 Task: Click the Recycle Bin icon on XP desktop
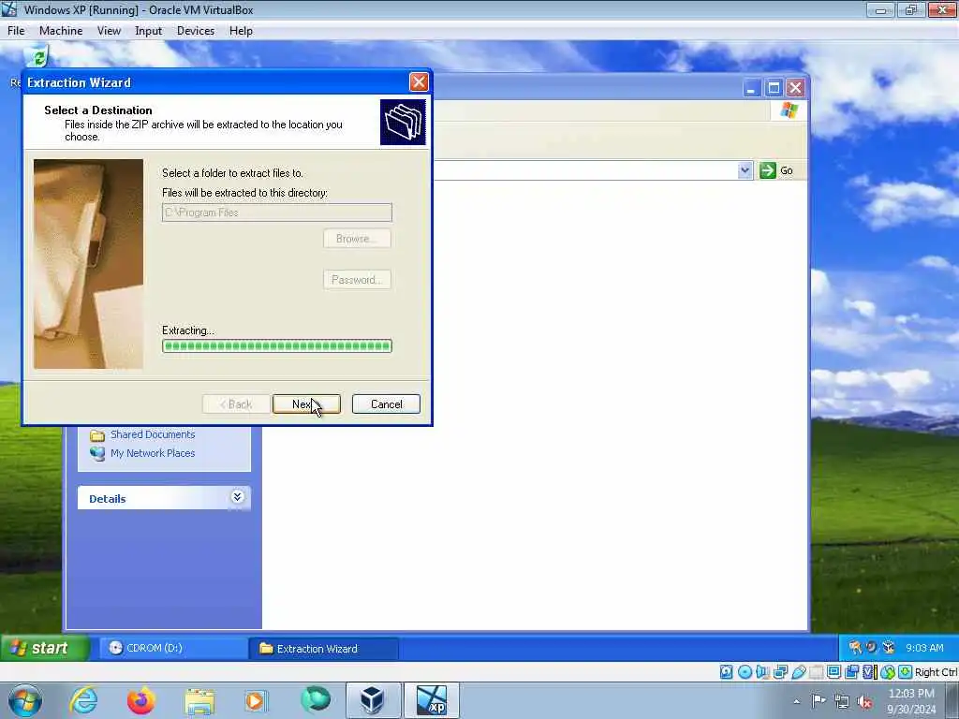pyautogui.click(x=37, y=56)
